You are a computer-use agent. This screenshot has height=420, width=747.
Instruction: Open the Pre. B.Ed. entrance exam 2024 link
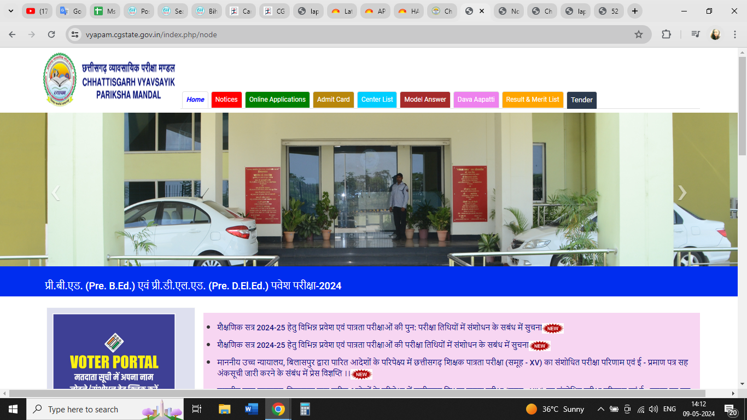pyautogui.click(x=193, y=285)
